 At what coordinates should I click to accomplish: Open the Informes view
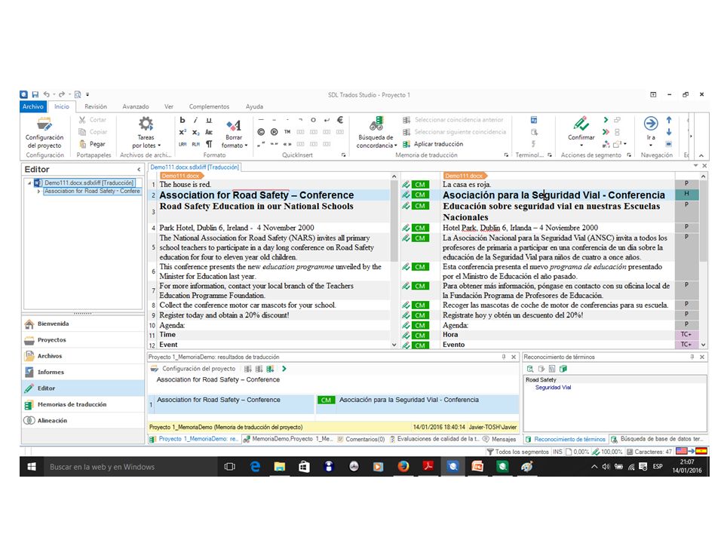point(83,372)
